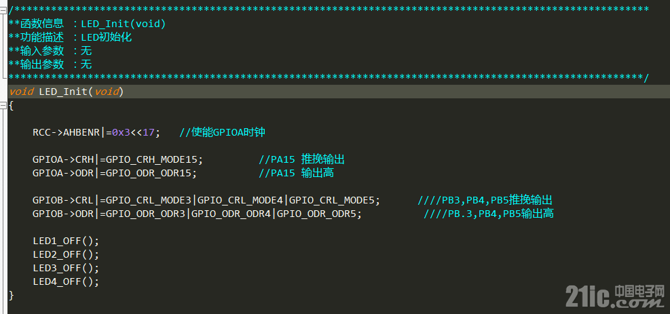Click the LED4_OFF() call
670x314 pixels.
click(66, 281)
